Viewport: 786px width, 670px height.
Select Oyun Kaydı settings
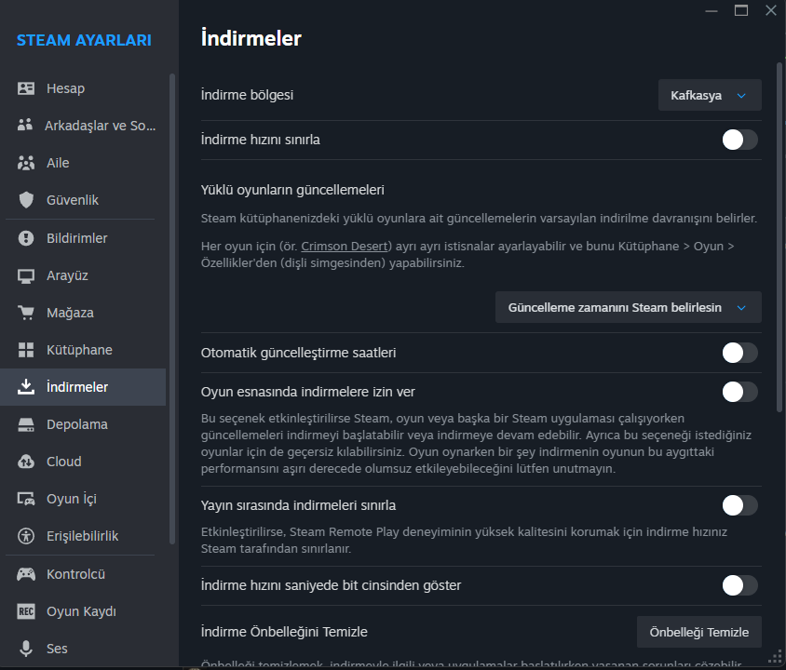click(83, 611)
